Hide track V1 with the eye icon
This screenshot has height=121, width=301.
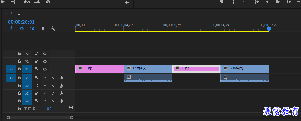pos(45,69)
